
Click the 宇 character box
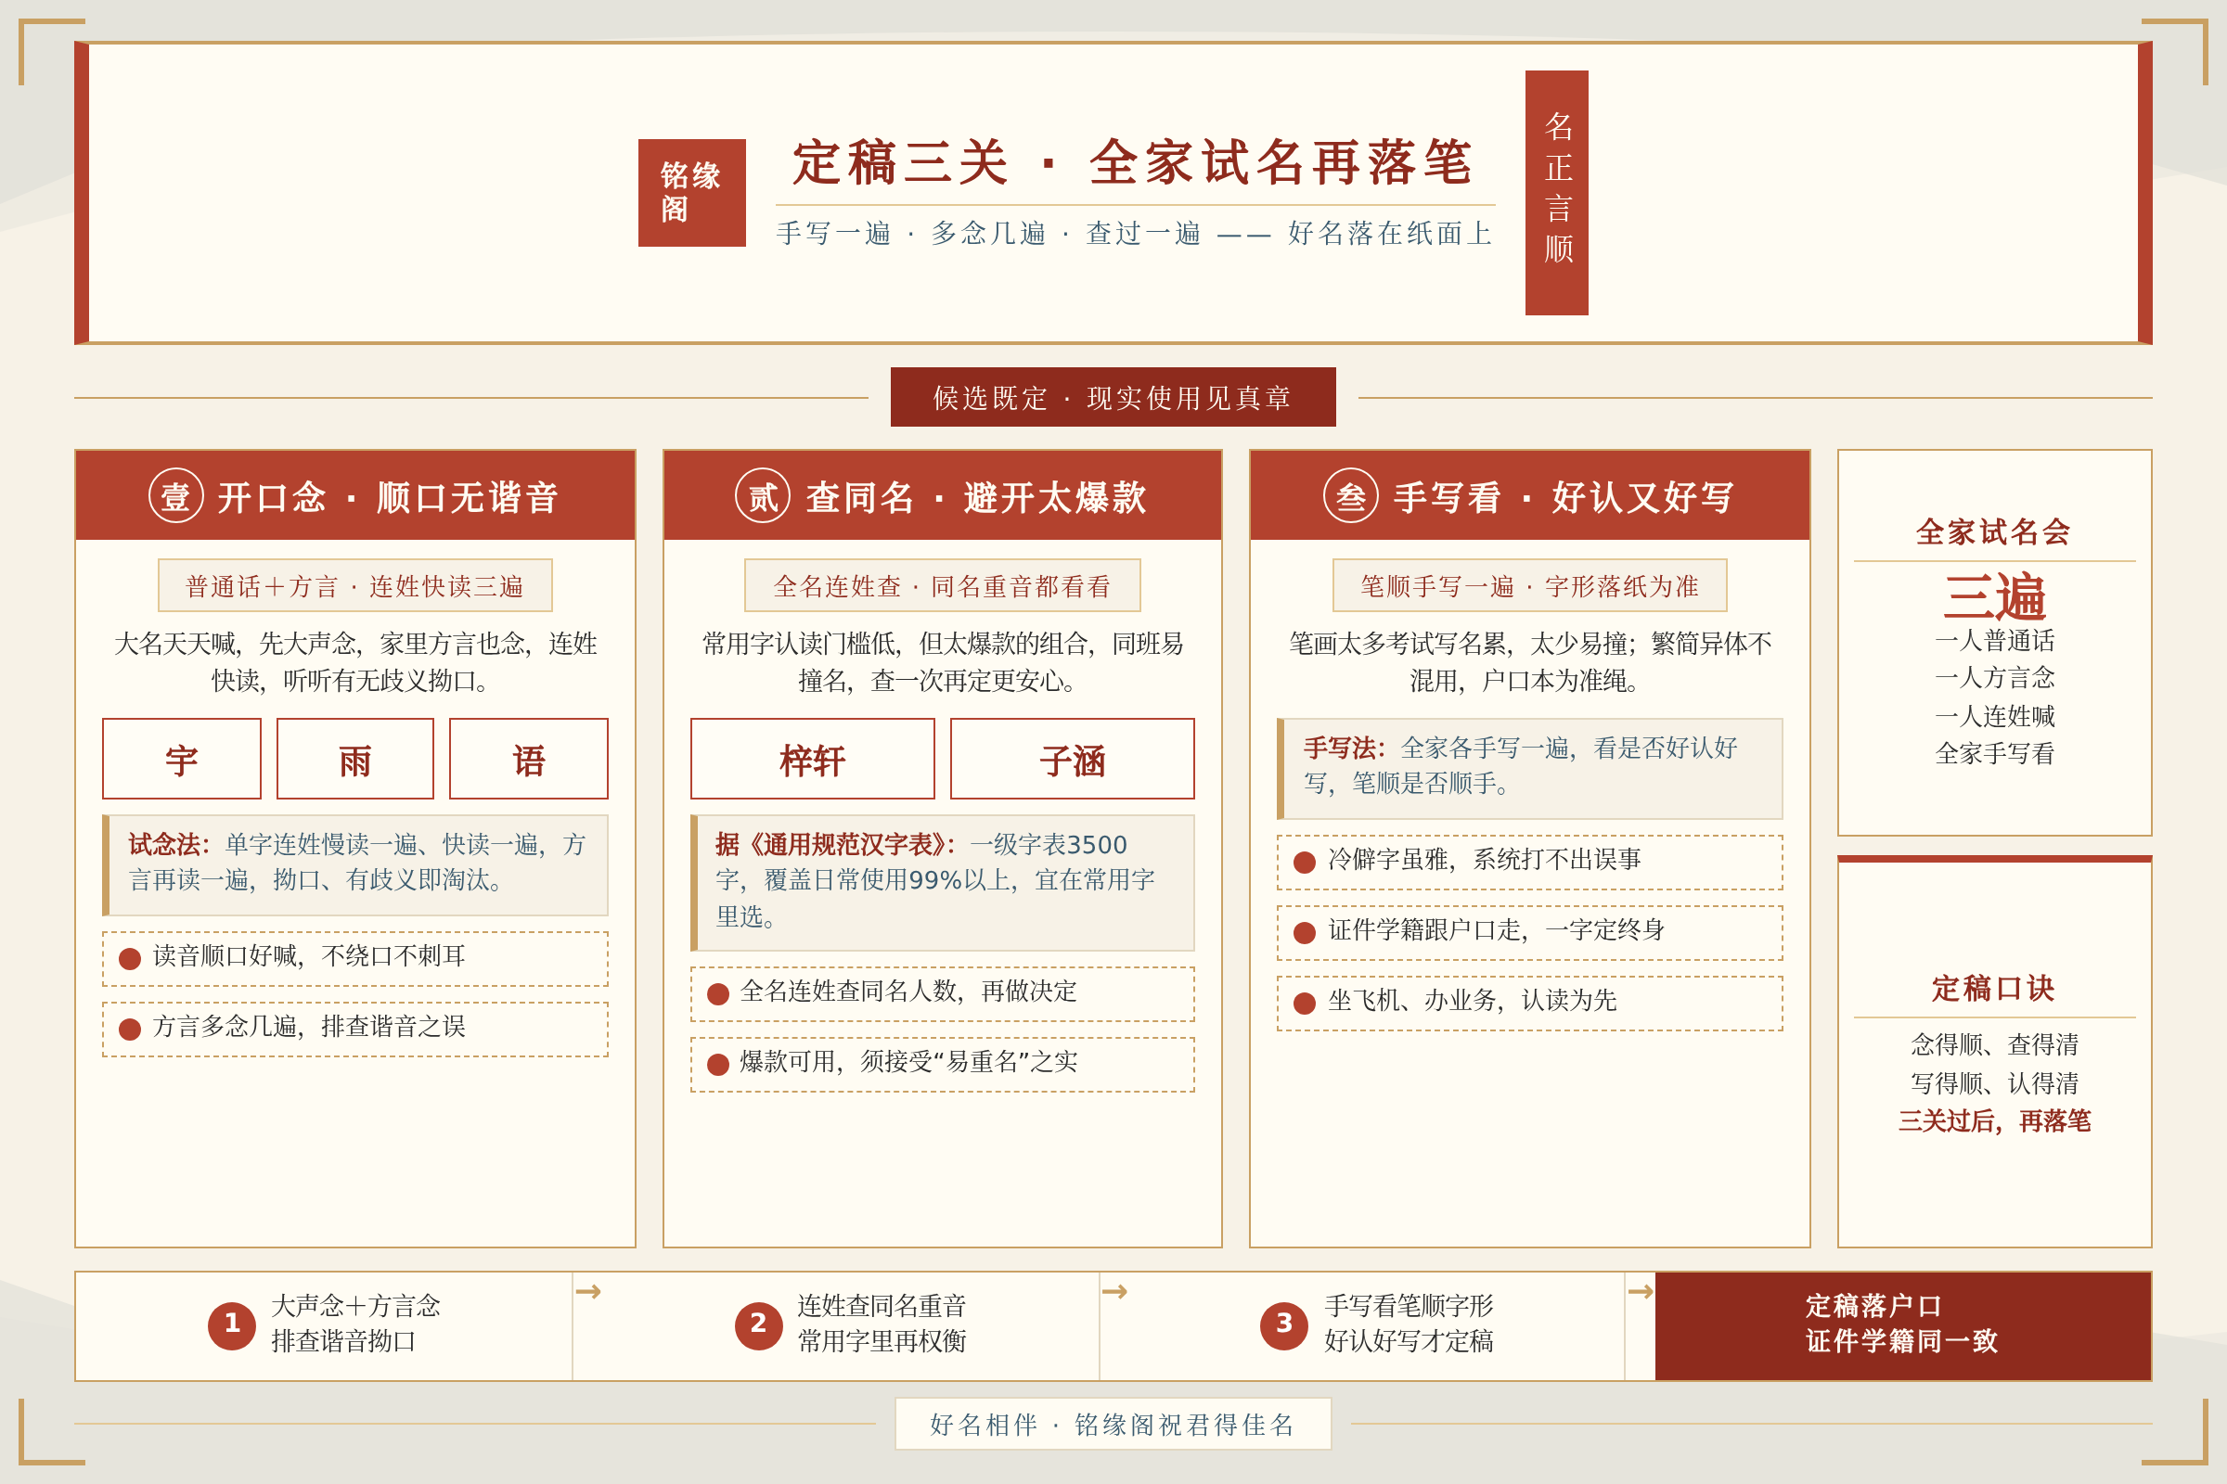(182, 759)
